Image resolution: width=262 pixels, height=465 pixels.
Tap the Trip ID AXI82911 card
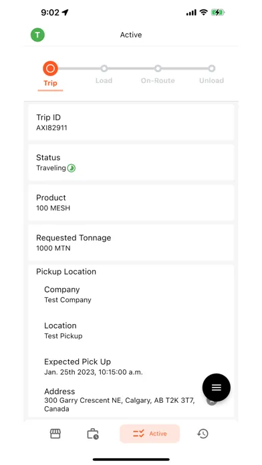coord(131,122)
